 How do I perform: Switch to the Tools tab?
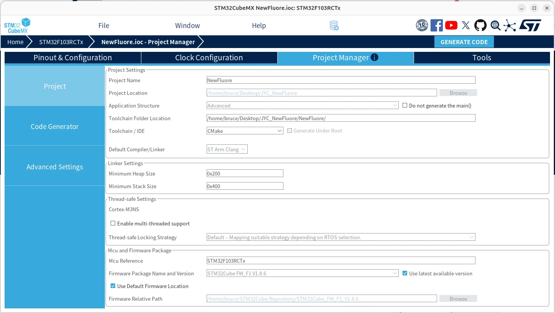pyautogui.click(x=482, y=58)
